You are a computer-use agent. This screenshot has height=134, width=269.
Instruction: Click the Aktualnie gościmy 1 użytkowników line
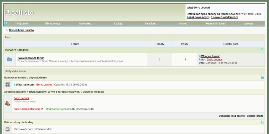[54, 92]
